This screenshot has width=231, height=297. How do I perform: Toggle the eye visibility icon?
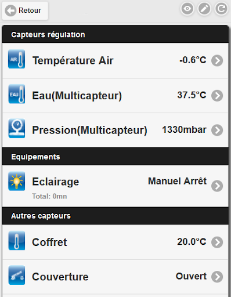click(x=187, y=9)
